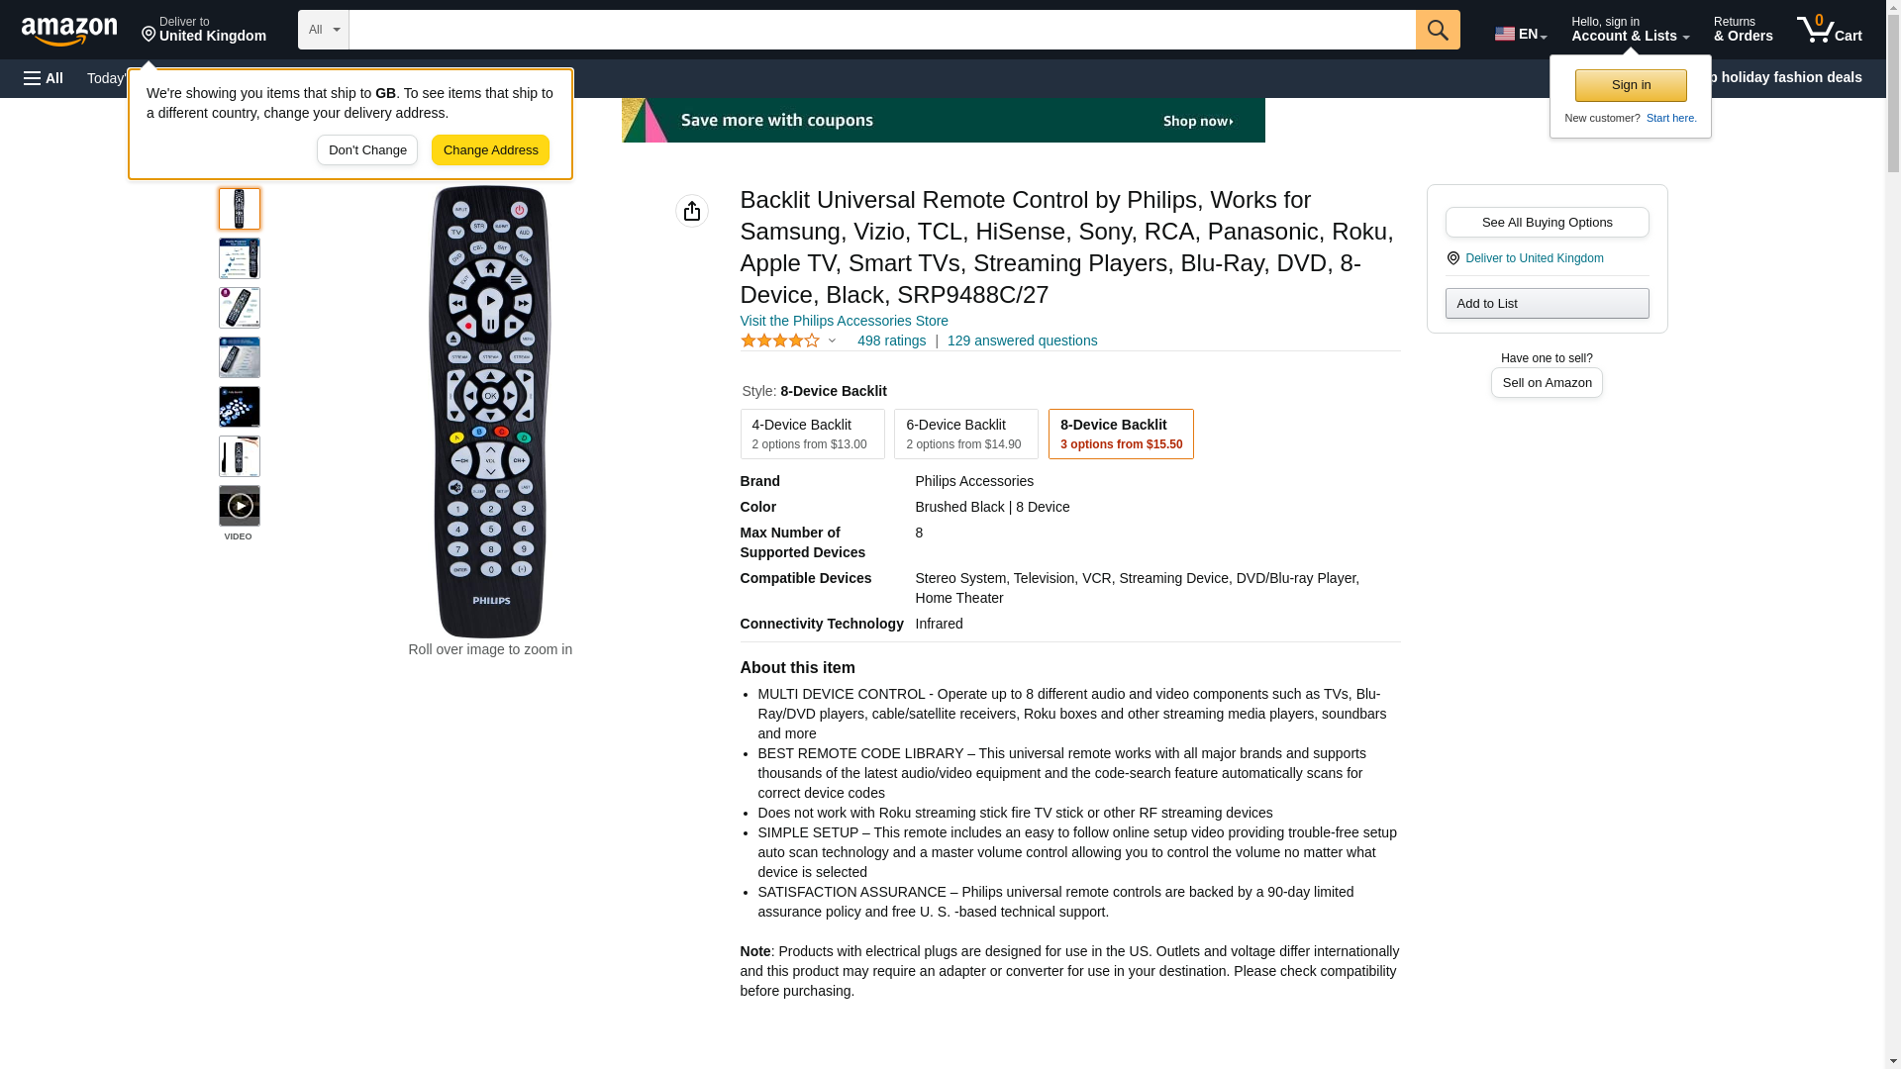Expand the star rating breakdown arrow
1901x1069 pixels.
[832, 340]
